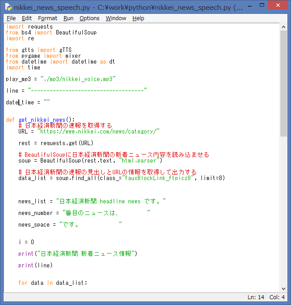The image size is (291, 305).
Task: Click the IDLE file icon in title bar
Action: click(8, 7)
